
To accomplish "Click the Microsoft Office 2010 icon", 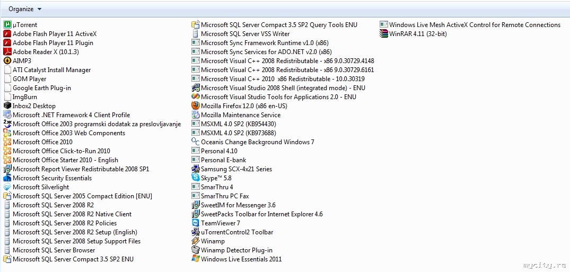I will point(7,142).
